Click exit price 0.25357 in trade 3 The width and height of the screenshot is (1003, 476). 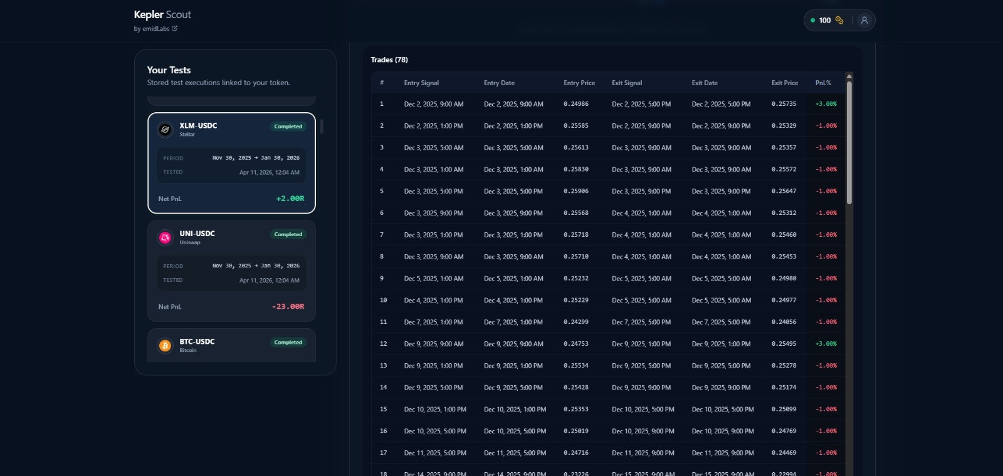[x=784, y=148]
